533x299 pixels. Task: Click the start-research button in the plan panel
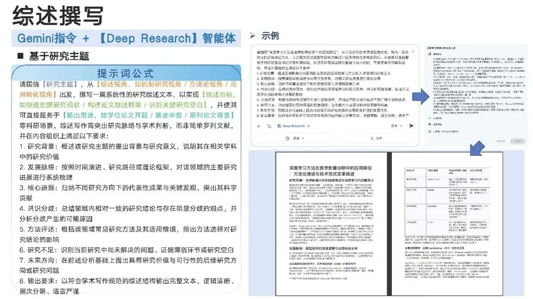coord(518,141)
